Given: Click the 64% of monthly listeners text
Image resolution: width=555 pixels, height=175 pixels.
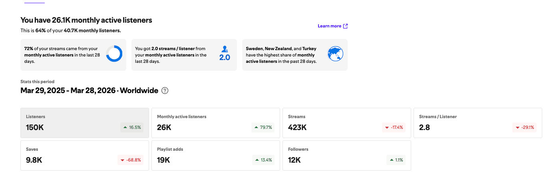Looking at the screenshot, I should point(71,30).
